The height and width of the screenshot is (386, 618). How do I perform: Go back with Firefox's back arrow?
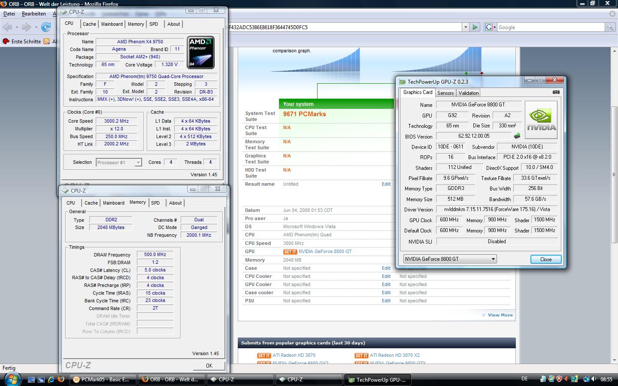[x=7, y=27]
